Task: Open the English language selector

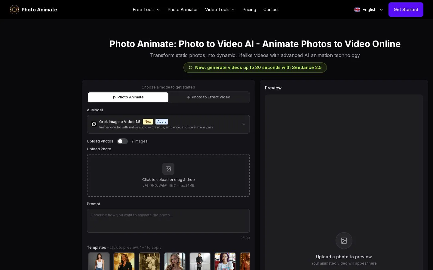Action: [369, 10]
